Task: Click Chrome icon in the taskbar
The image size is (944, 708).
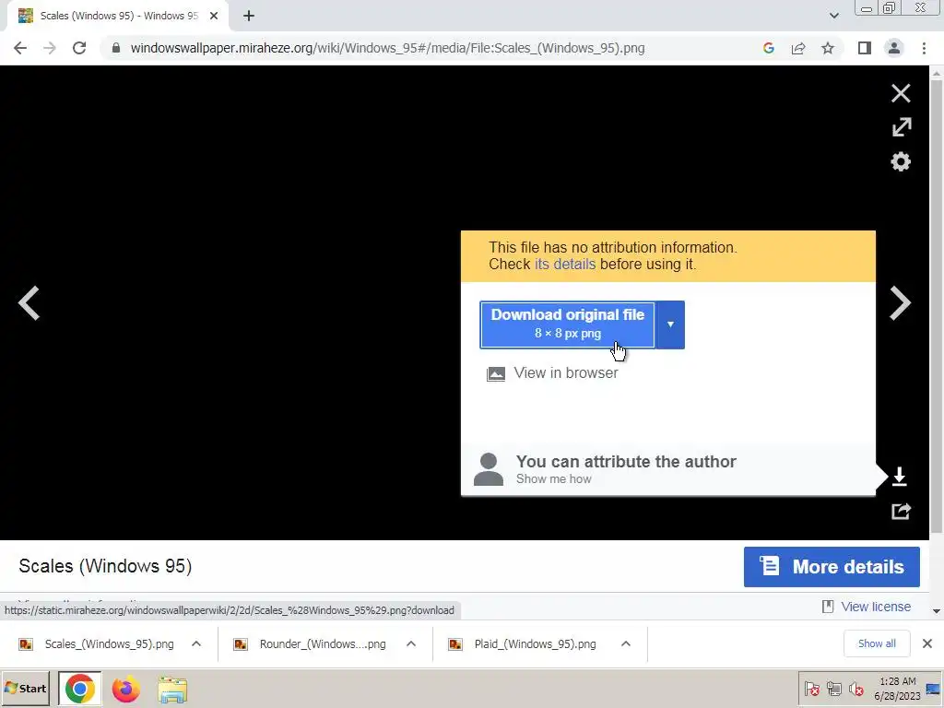Action: pos(80,689)
